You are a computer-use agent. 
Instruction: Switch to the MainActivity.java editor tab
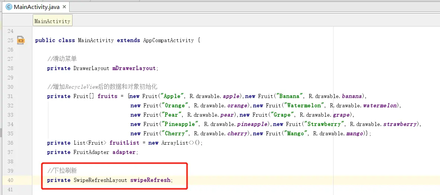[36, 7]
